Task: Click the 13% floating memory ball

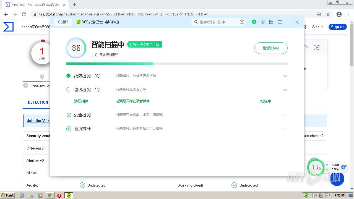Action: coord(316,167)
